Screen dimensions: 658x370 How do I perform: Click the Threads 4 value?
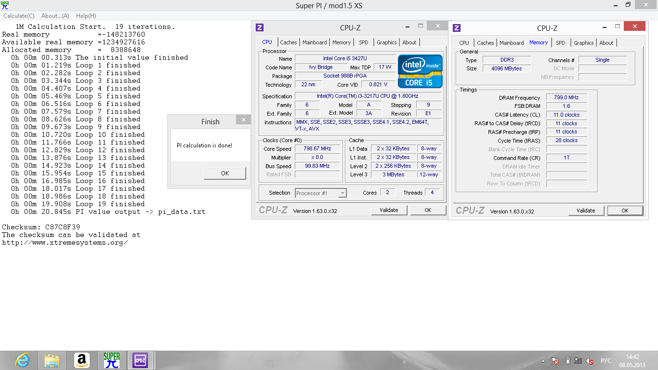click(x=432, y=193)
